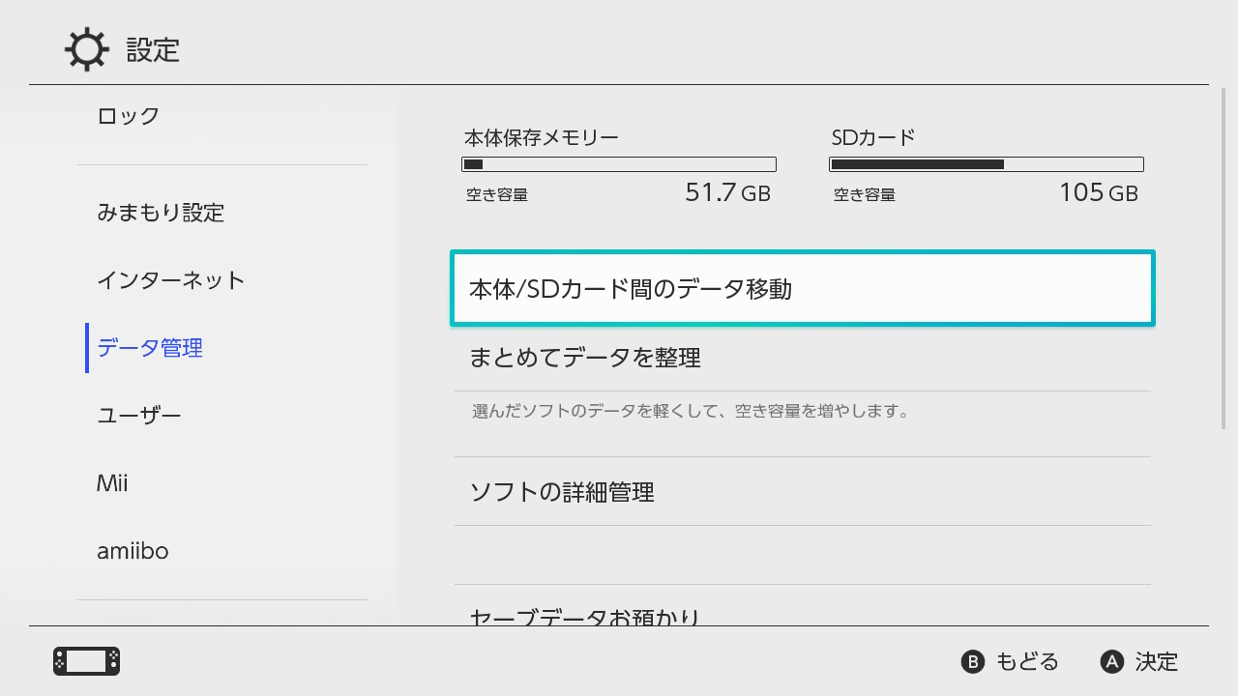Select ロック in the settings sidebar
Viewport: 1238px width, 696px height.
click(129, 116)
